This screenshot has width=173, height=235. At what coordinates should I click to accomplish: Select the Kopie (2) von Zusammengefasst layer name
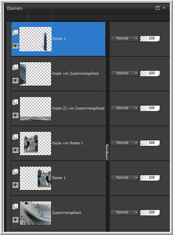[x=78, y=108]
